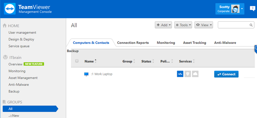
Task: Sort the list by Status column
Action: [x=148, y=61]
